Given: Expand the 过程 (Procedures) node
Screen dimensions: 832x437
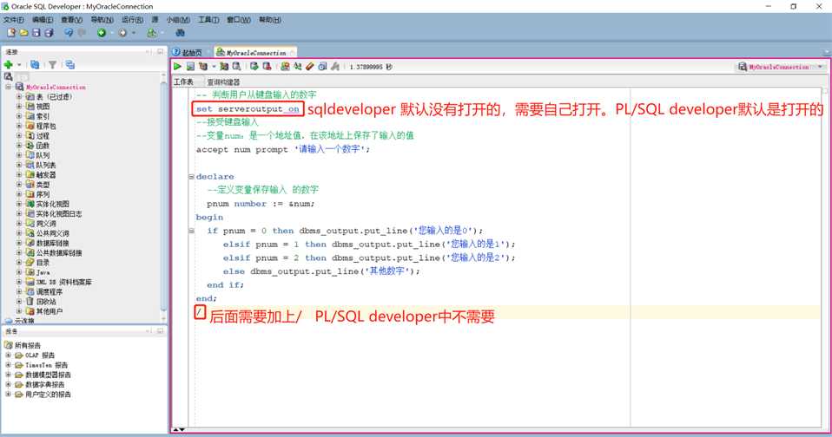Looking at the screenshot, I should point(19,135).
